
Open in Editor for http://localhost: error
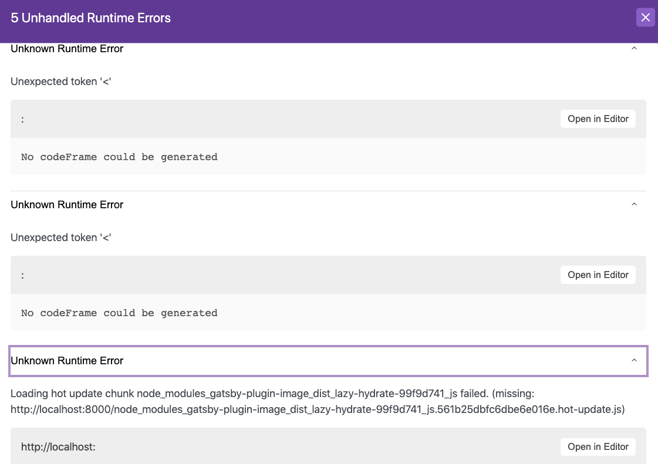[598, 447]
